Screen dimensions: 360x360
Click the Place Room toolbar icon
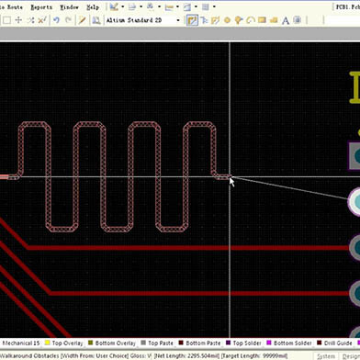pos(187,6)
